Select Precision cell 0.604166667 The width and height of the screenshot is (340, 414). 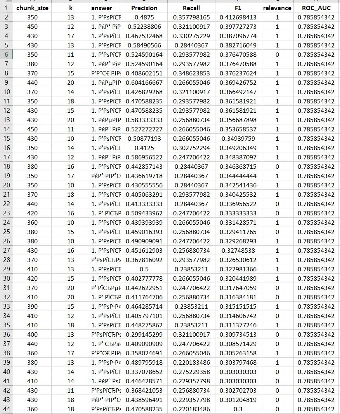click(144, 83)
